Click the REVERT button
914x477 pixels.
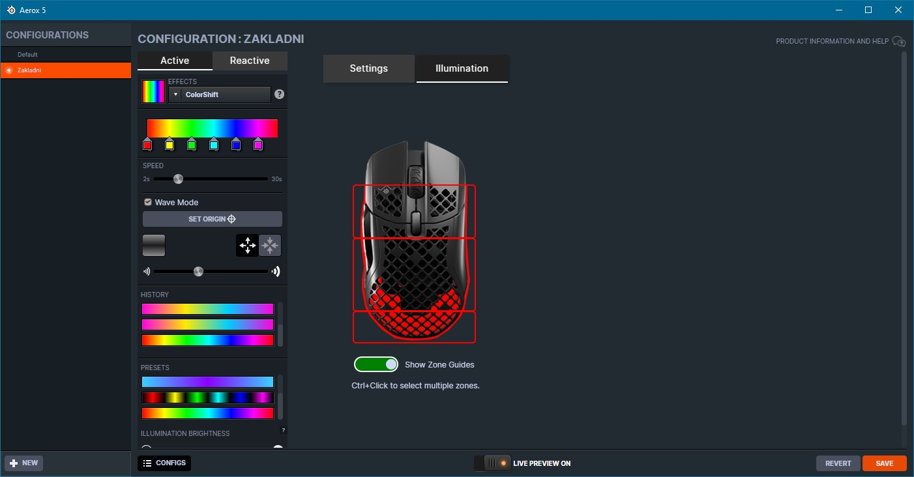click(x=838, y=463)
